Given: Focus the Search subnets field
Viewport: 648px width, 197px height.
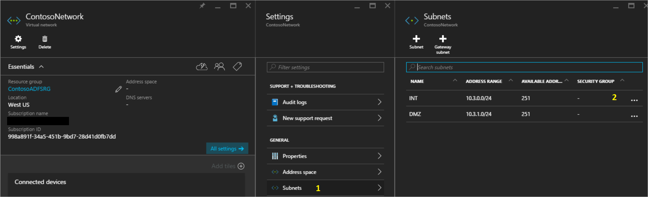Looking at the screenshot, I should pos(524,67).
